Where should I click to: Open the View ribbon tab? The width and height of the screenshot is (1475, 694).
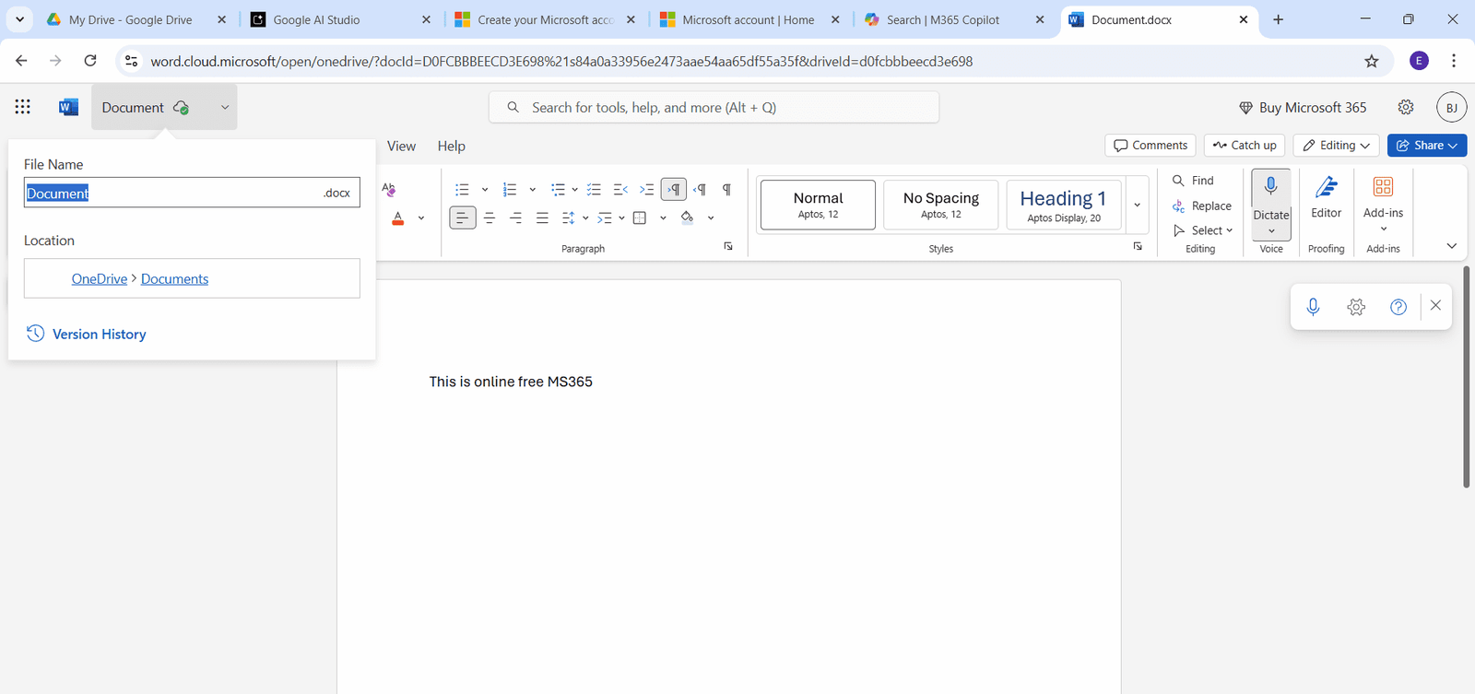click(401, 146)
